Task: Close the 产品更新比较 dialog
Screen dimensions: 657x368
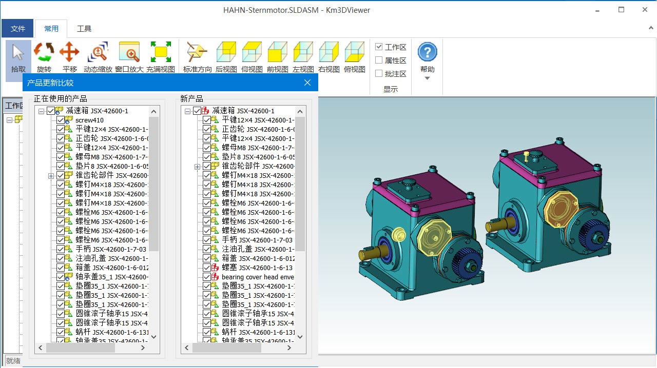Action: click(x=307, y=83)
